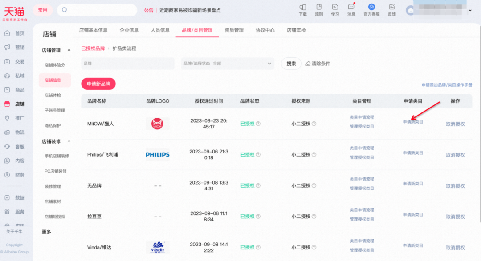
Task: Go home via the 首页 sidebar icon
Action: (x=14, y=33)
